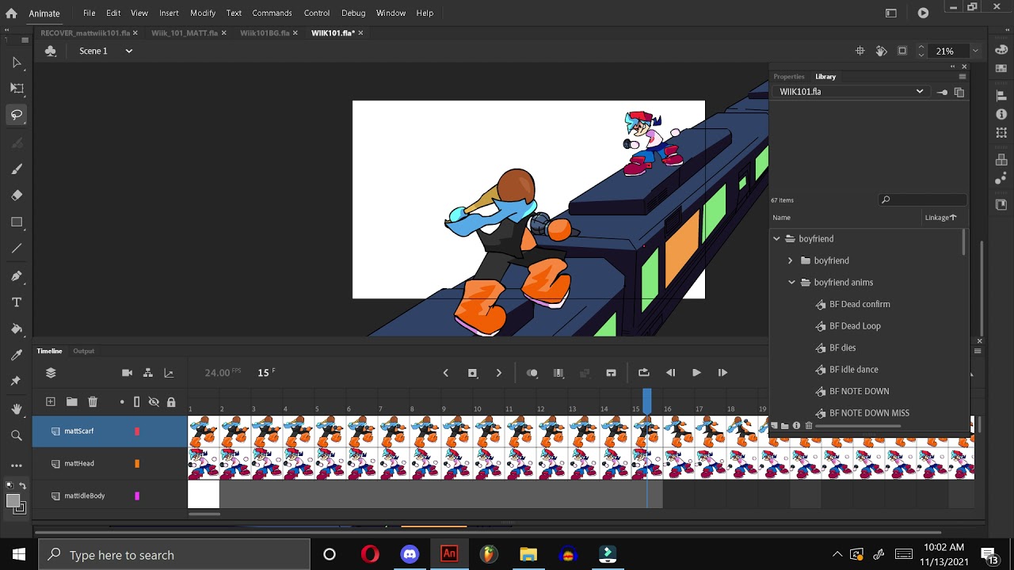Open the Info panel from the dock

(x=1001, y=114)
